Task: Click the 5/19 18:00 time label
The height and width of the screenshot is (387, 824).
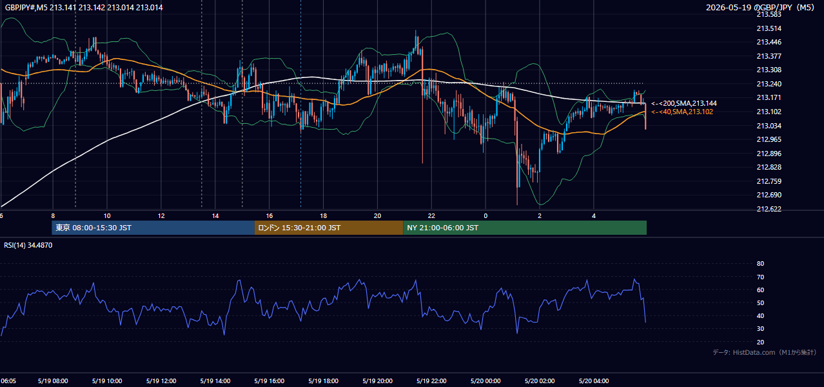Action: (x=324, y=381)
